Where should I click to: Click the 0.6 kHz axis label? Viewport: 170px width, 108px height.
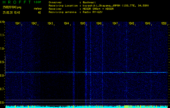coord(2,103)
